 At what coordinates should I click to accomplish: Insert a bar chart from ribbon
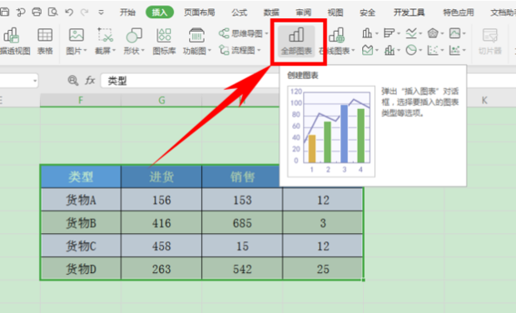point(389,33)
